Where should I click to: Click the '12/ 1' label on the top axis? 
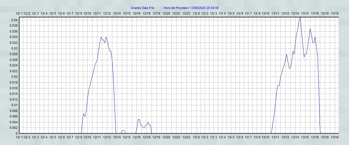[x=19, y=13]
